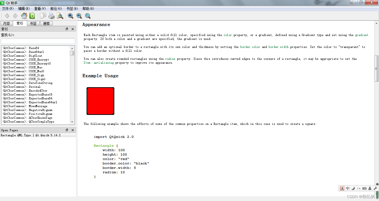Click the copy pages icon

(x=42, y=16)
